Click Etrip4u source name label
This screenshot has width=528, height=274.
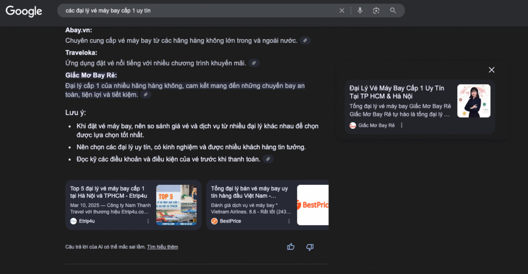87,221
